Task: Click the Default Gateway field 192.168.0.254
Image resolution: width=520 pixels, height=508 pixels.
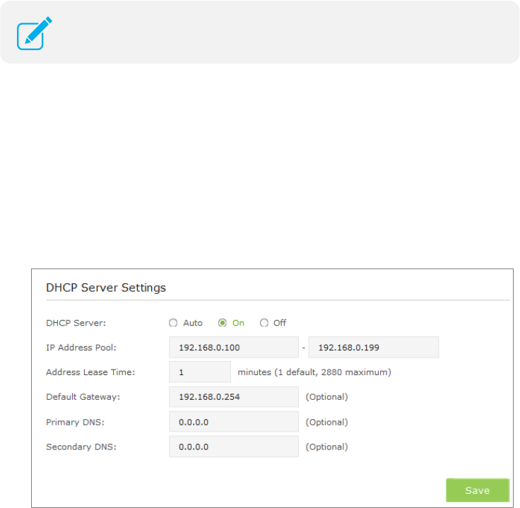Action: (x=234, y=396)
